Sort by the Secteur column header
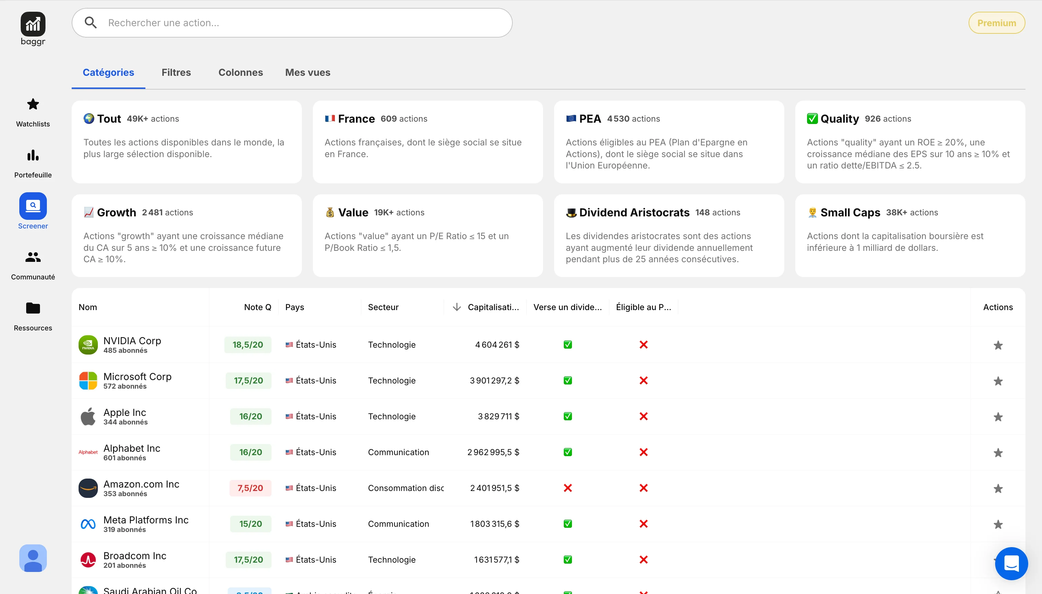1042x594 pixels. (x=383, y=307)
